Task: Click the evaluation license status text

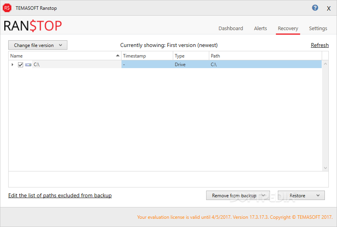Action: (235, 217)
